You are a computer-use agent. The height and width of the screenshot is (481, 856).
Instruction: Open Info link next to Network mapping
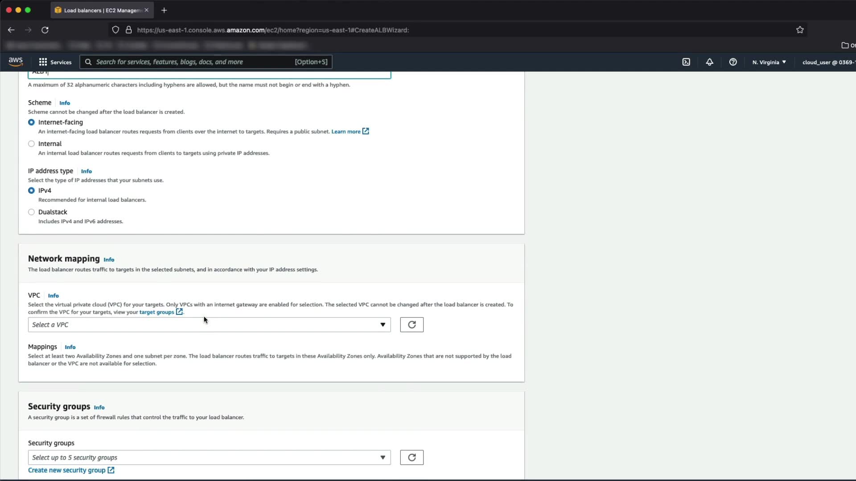tap(109, 260)
